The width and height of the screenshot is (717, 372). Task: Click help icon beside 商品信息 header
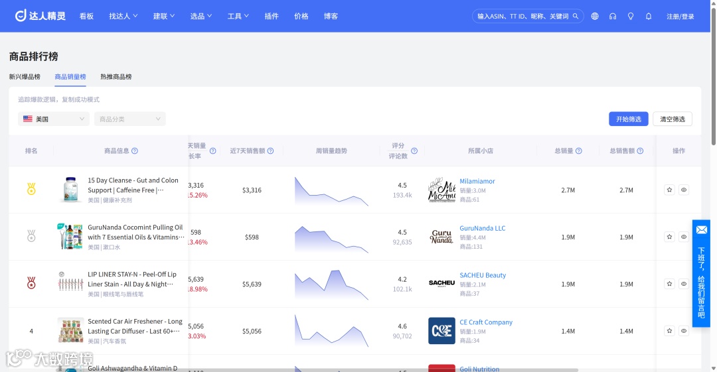pos(135,151)
